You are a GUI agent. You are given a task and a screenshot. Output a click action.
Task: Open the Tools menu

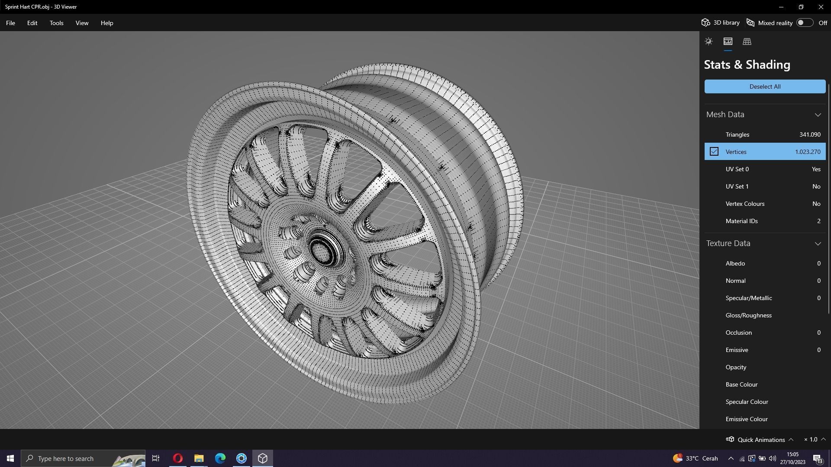(x=56, y=23)
